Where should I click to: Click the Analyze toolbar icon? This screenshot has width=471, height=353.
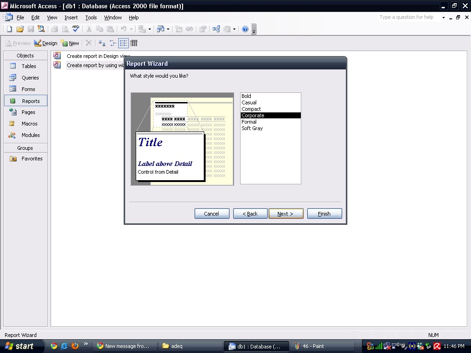coord(161,29)
